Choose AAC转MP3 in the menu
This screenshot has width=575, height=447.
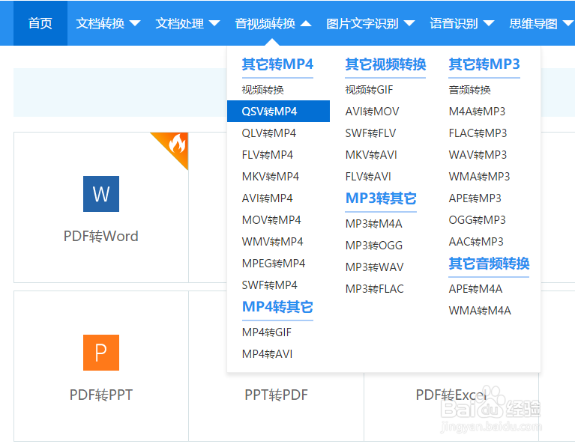476,242
